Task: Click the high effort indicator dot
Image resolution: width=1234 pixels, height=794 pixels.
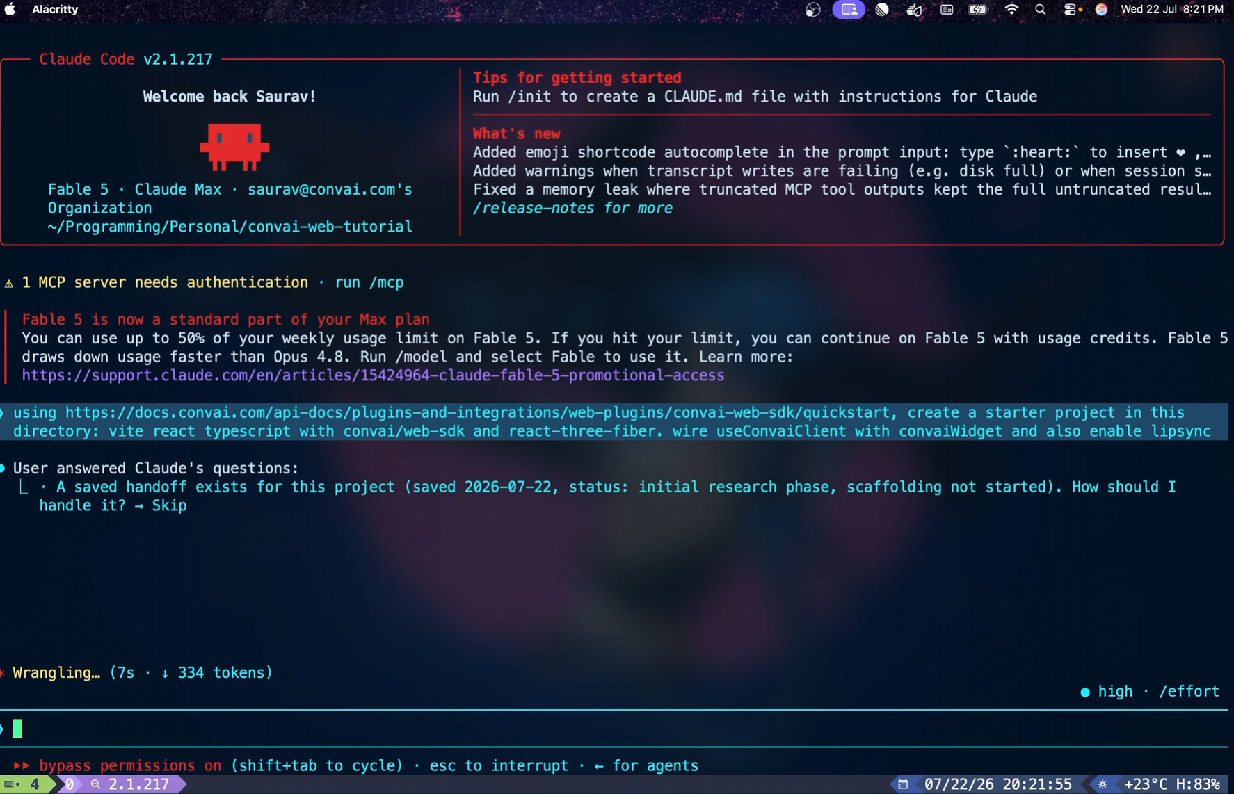Action: [1085, 692]
